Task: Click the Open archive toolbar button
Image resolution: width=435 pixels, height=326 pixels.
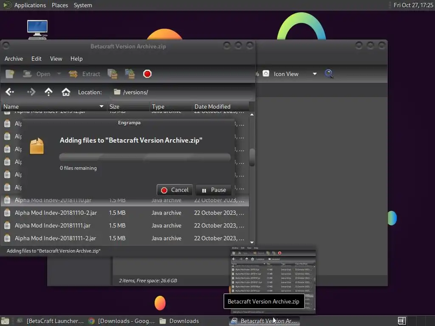Action: 37,74
